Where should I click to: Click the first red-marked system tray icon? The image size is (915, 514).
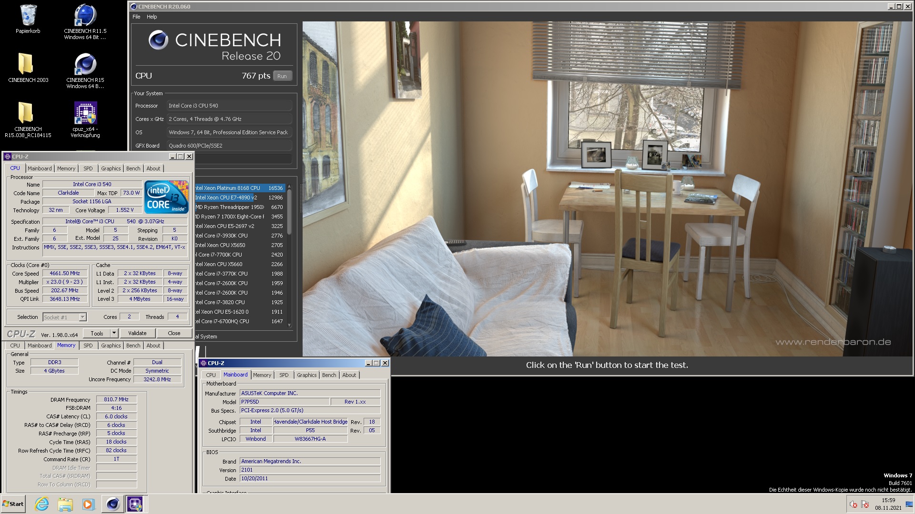click(x=854, y=504)
